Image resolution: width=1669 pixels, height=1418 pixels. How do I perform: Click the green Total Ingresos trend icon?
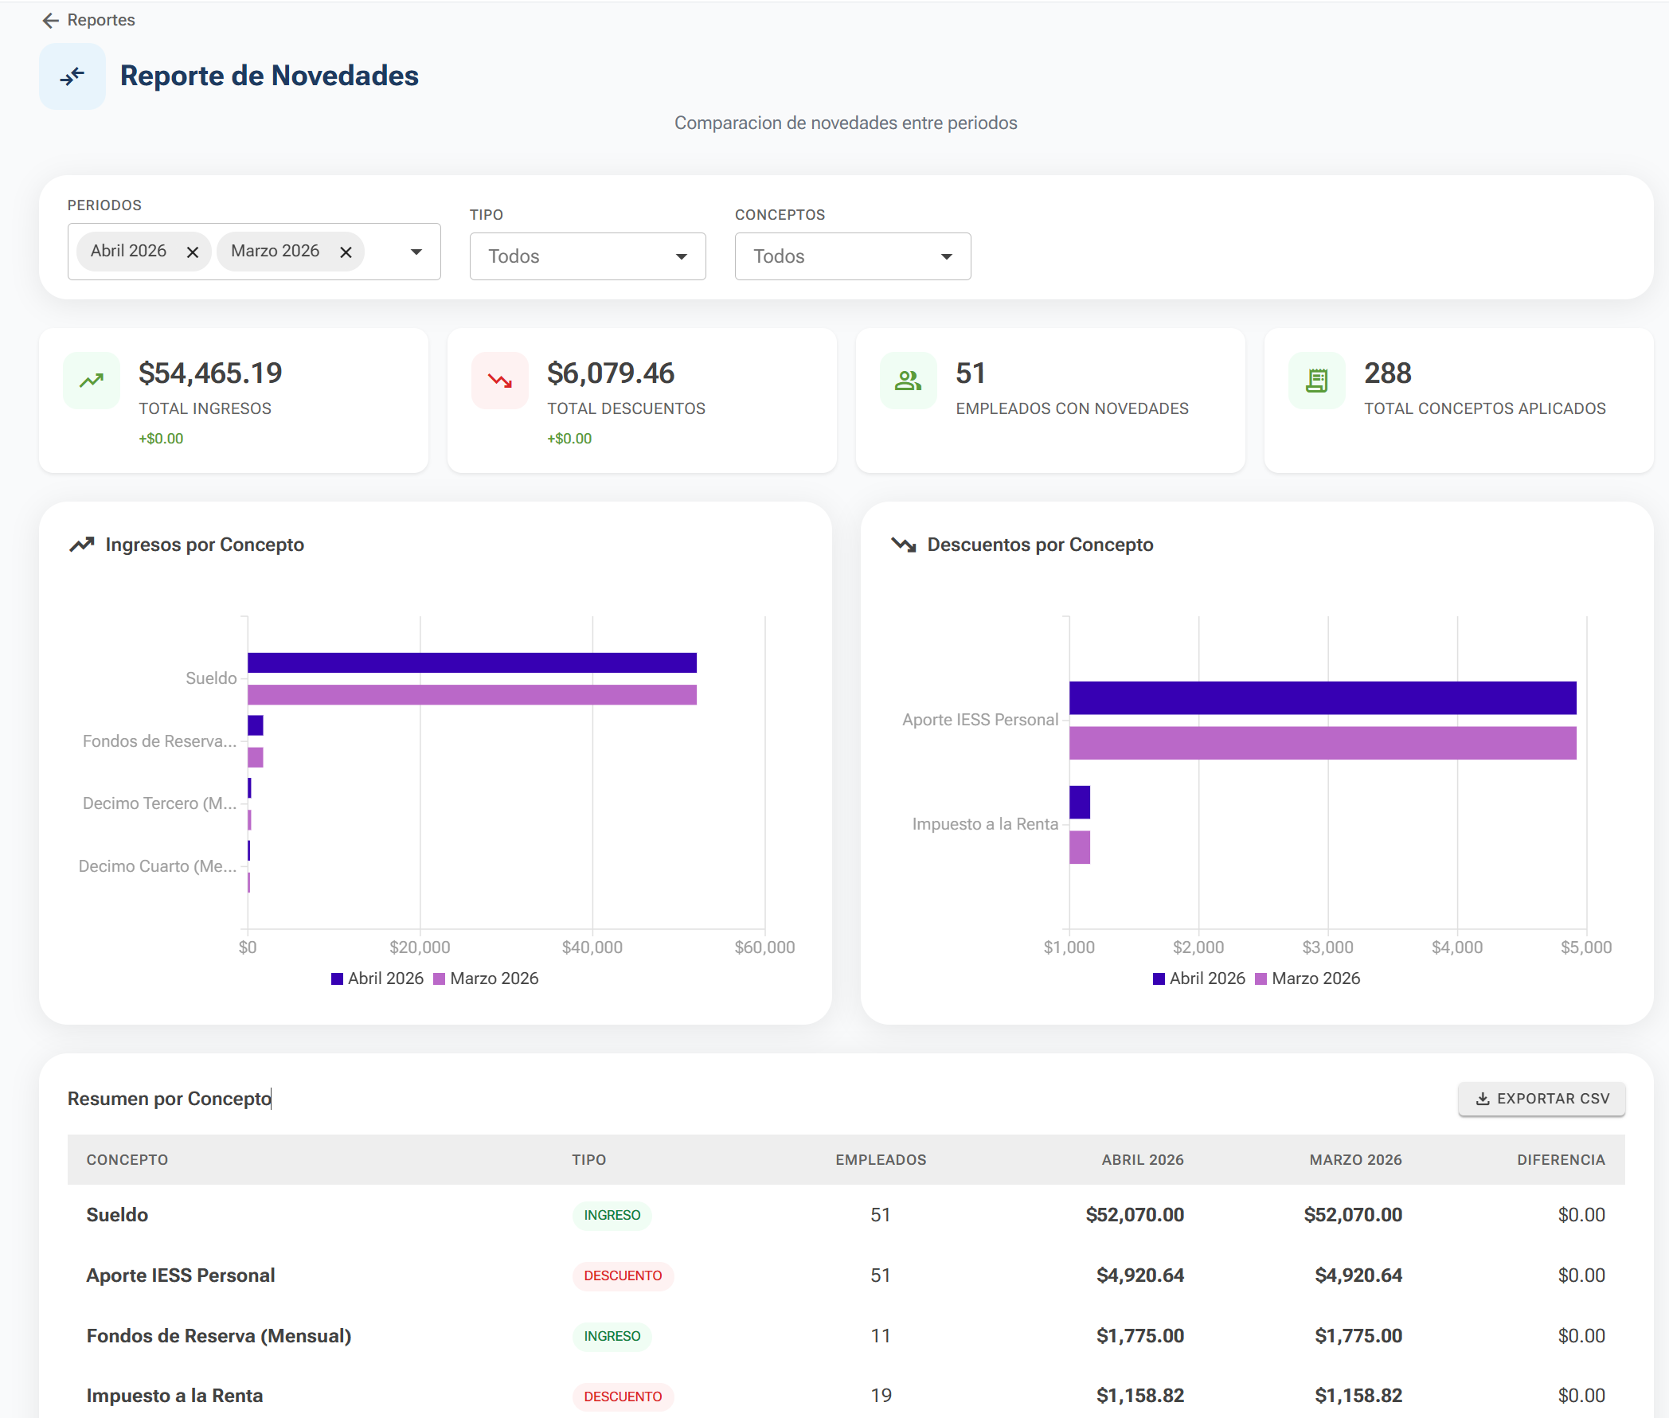tap(92, 381)
